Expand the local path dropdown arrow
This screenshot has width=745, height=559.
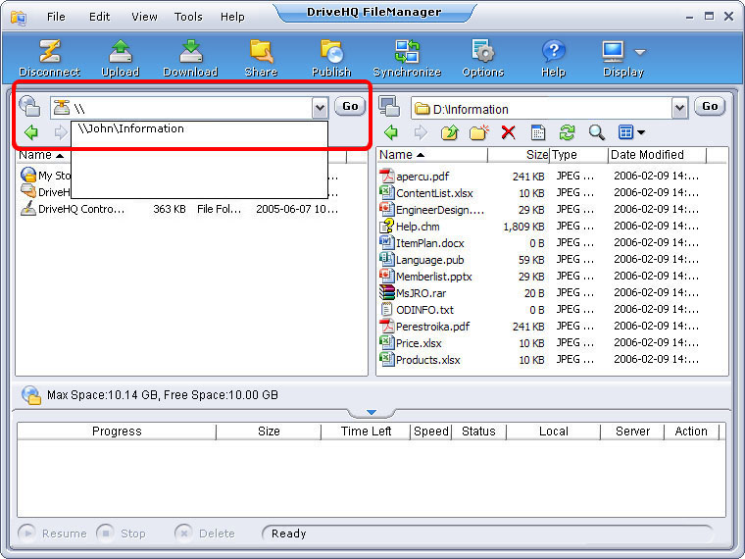[x=680, y=109]
